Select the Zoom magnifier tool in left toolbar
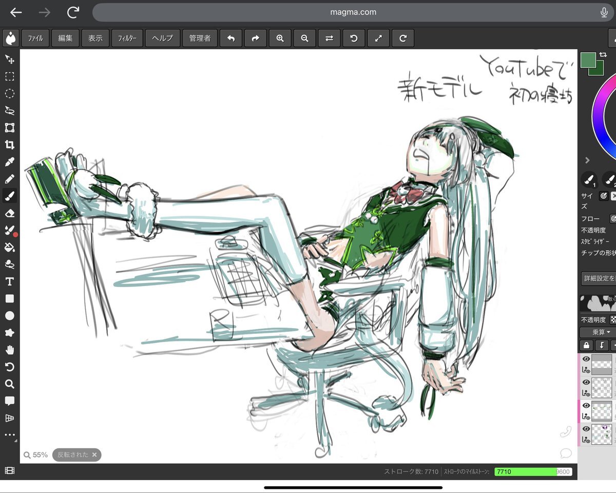 (x=9, y=384)
